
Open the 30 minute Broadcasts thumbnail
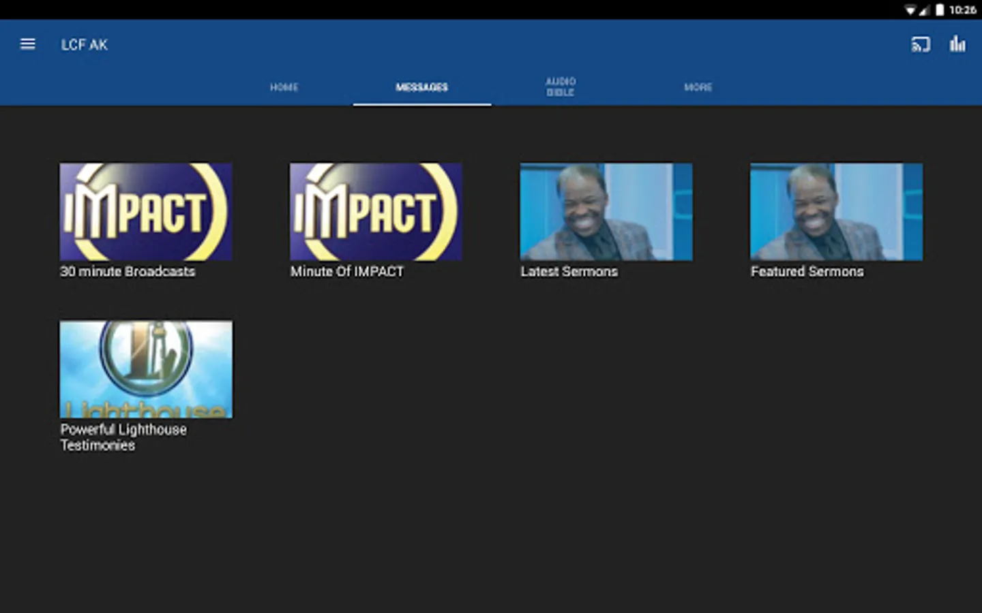(x=146, y=211)
